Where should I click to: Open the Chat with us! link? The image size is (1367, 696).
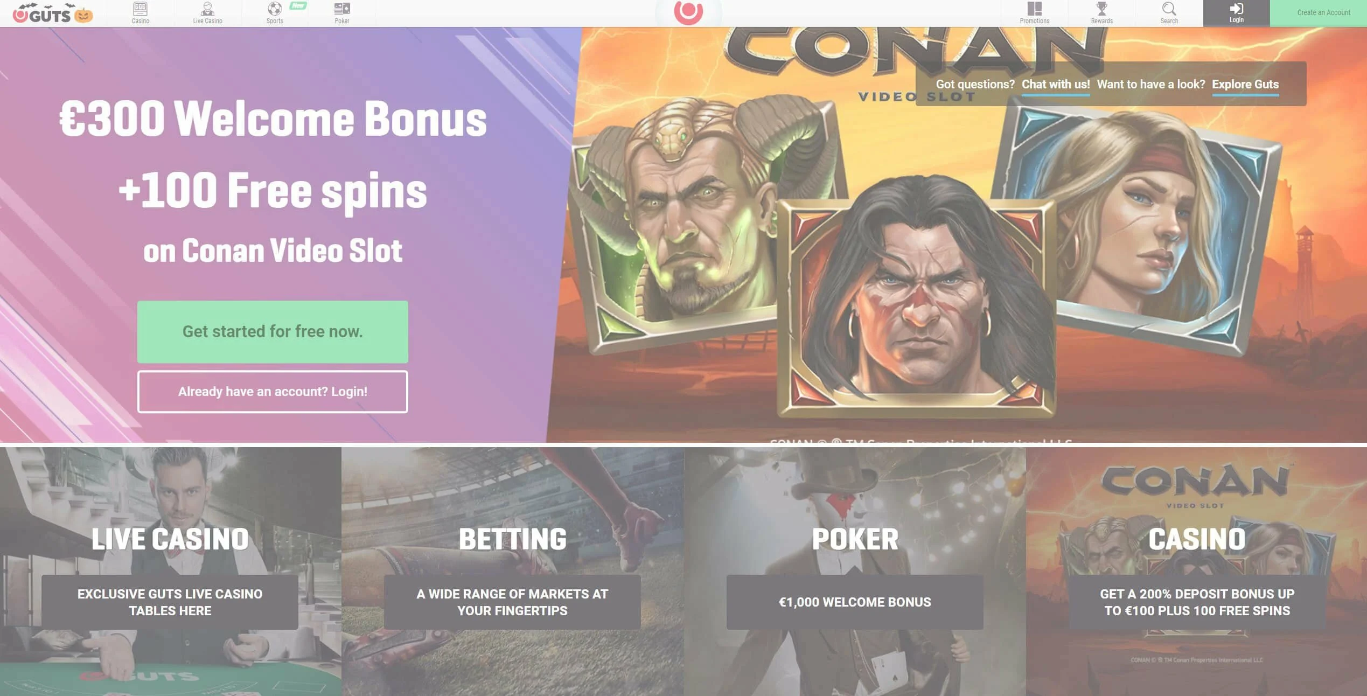(1056, 85)
